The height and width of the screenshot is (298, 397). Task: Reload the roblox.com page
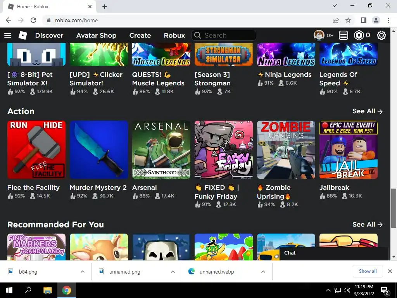pyautogui.click(x=33, y=20)
